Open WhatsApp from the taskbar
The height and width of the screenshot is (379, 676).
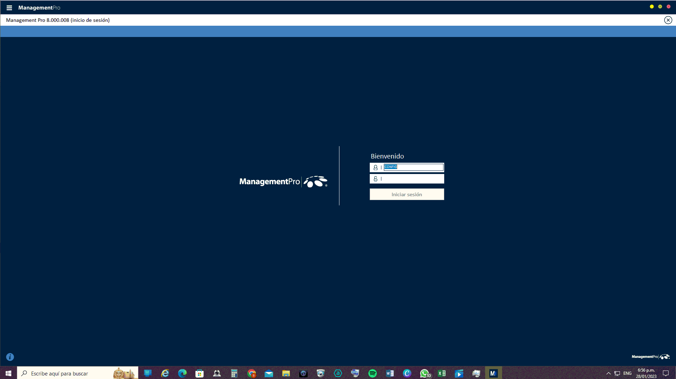coord(424,373)
